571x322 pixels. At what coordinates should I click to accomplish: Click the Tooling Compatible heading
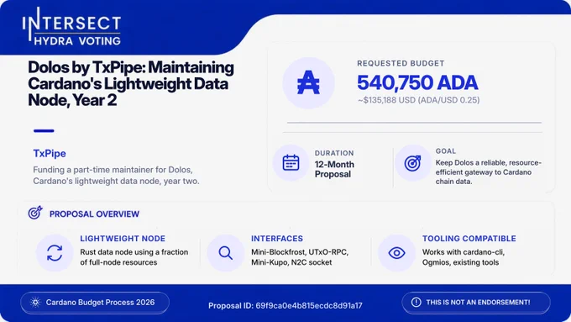point(469,239)
